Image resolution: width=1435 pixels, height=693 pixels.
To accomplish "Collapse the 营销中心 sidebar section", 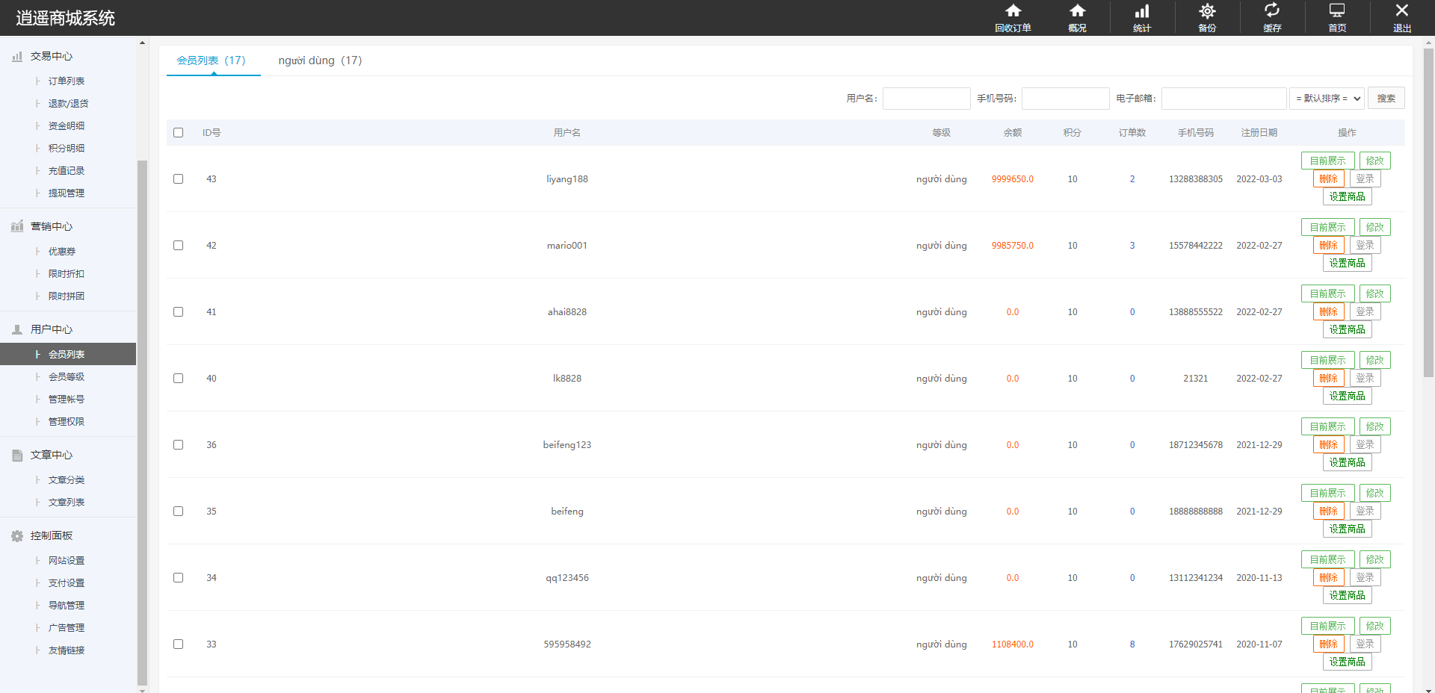I will [x=51, y=226].
